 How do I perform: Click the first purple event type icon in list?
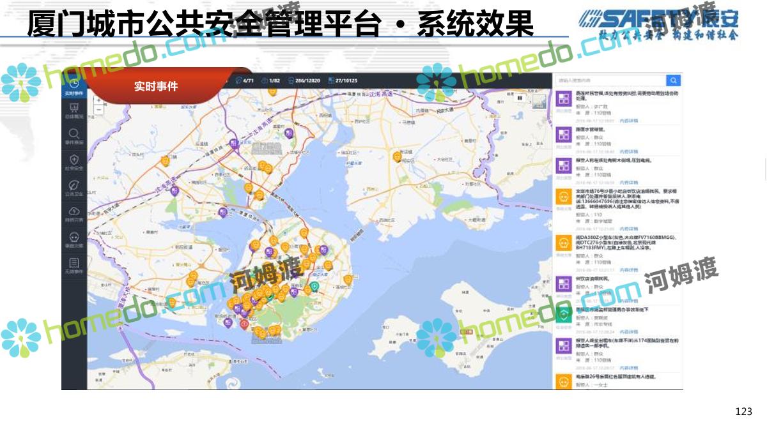click(563, 100)
